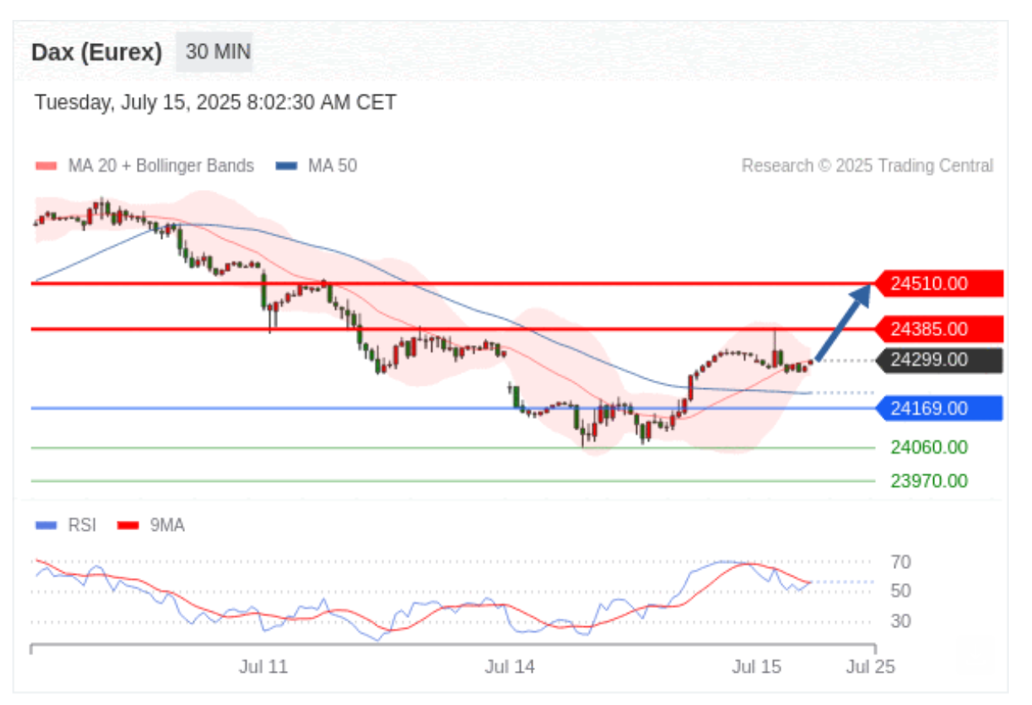Click the 24060.00 support label

pos(929,448)
